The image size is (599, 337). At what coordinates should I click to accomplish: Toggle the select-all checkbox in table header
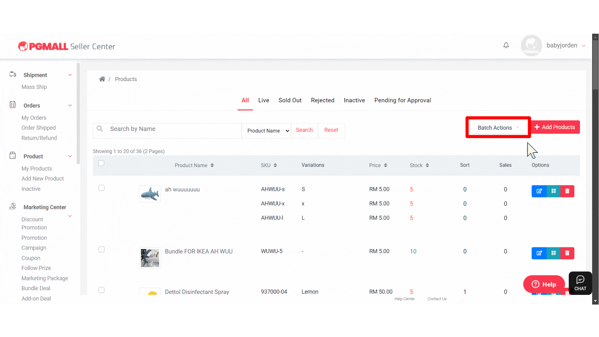point(101,164)
